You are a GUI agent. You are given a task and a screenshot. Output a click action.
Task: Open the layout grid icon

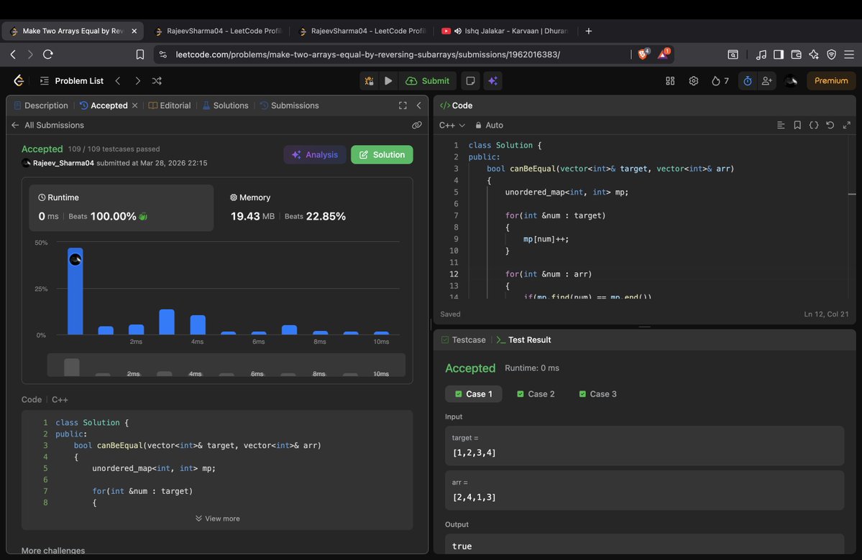tap(670, 80)
